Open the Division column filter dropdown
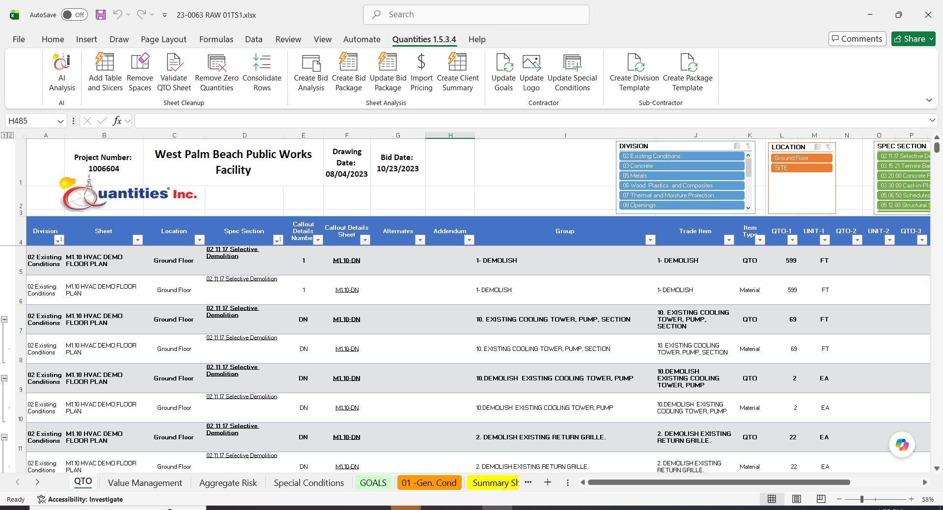 tap(59, 240)
